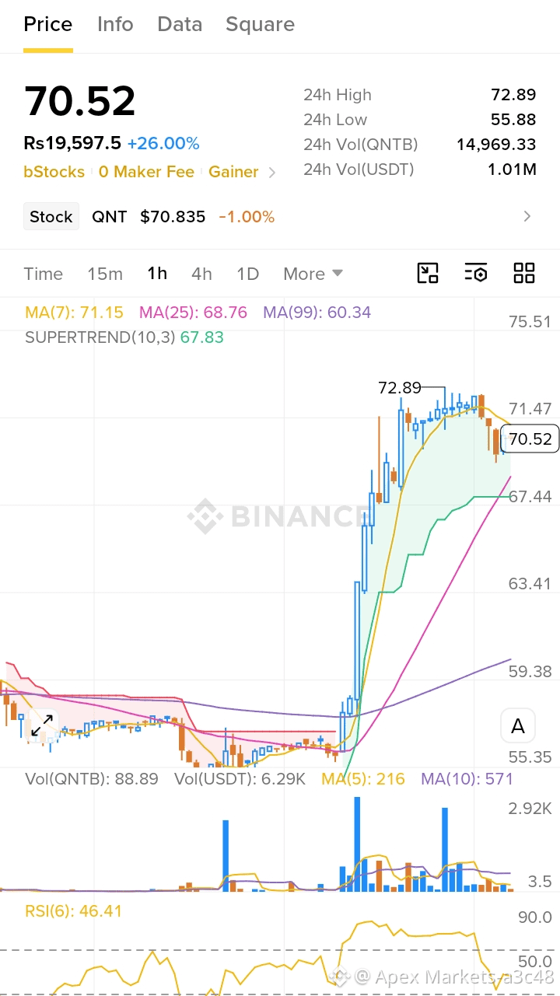The width and height of the screenshot is (560, 996).
Task: Tap the RSI(6): 46.41 label
Action: (73, 910)
